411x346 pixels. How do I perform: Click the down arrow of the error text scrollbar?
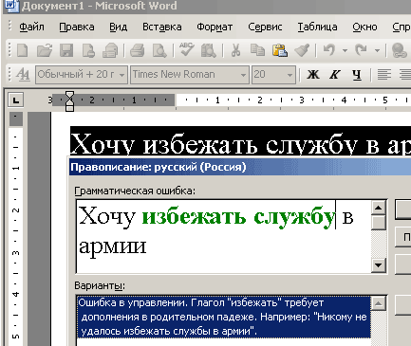click(x=379, y=265)
